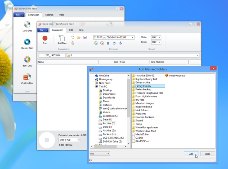Image resolution: width=228 pixels, height=169 pixels.
Task: Open Help tab in BurnAware Free main window
Action: click(61, 15)
